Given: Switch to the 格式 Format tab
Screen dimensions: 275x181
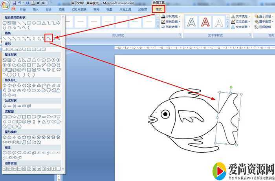Looking at the screenshot, I should [x=159, y=9].
